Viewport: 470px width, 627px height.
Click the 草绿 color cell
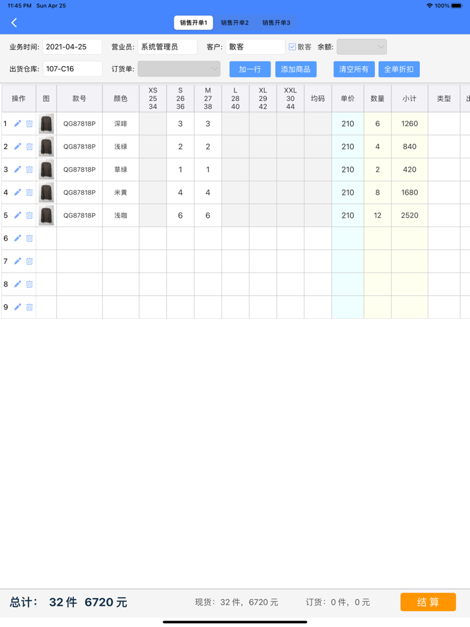click(121, 170)
